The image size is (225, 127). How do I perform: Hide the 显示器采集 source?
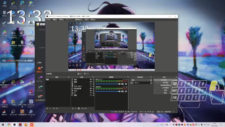[x=91, y=88]
